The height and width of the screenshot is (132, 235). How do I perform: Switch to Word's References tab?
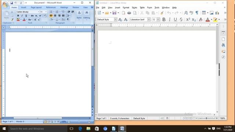[51, 7]
